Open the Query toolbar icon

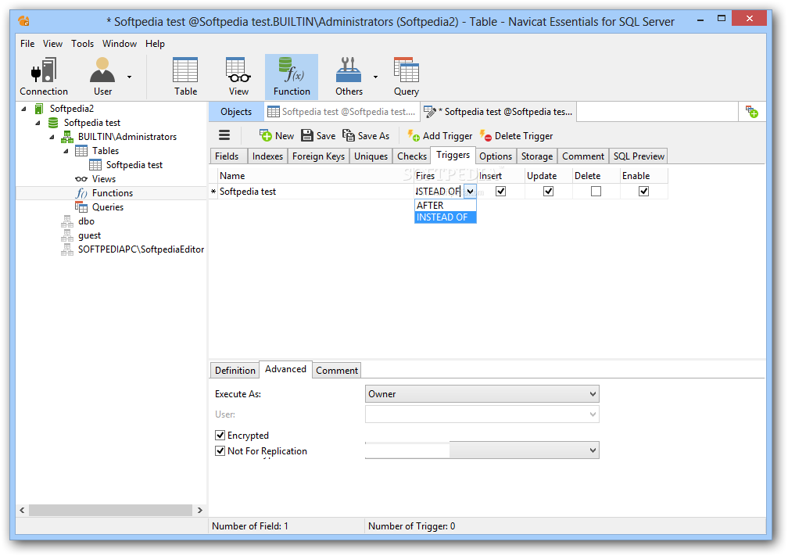(406, 77)
